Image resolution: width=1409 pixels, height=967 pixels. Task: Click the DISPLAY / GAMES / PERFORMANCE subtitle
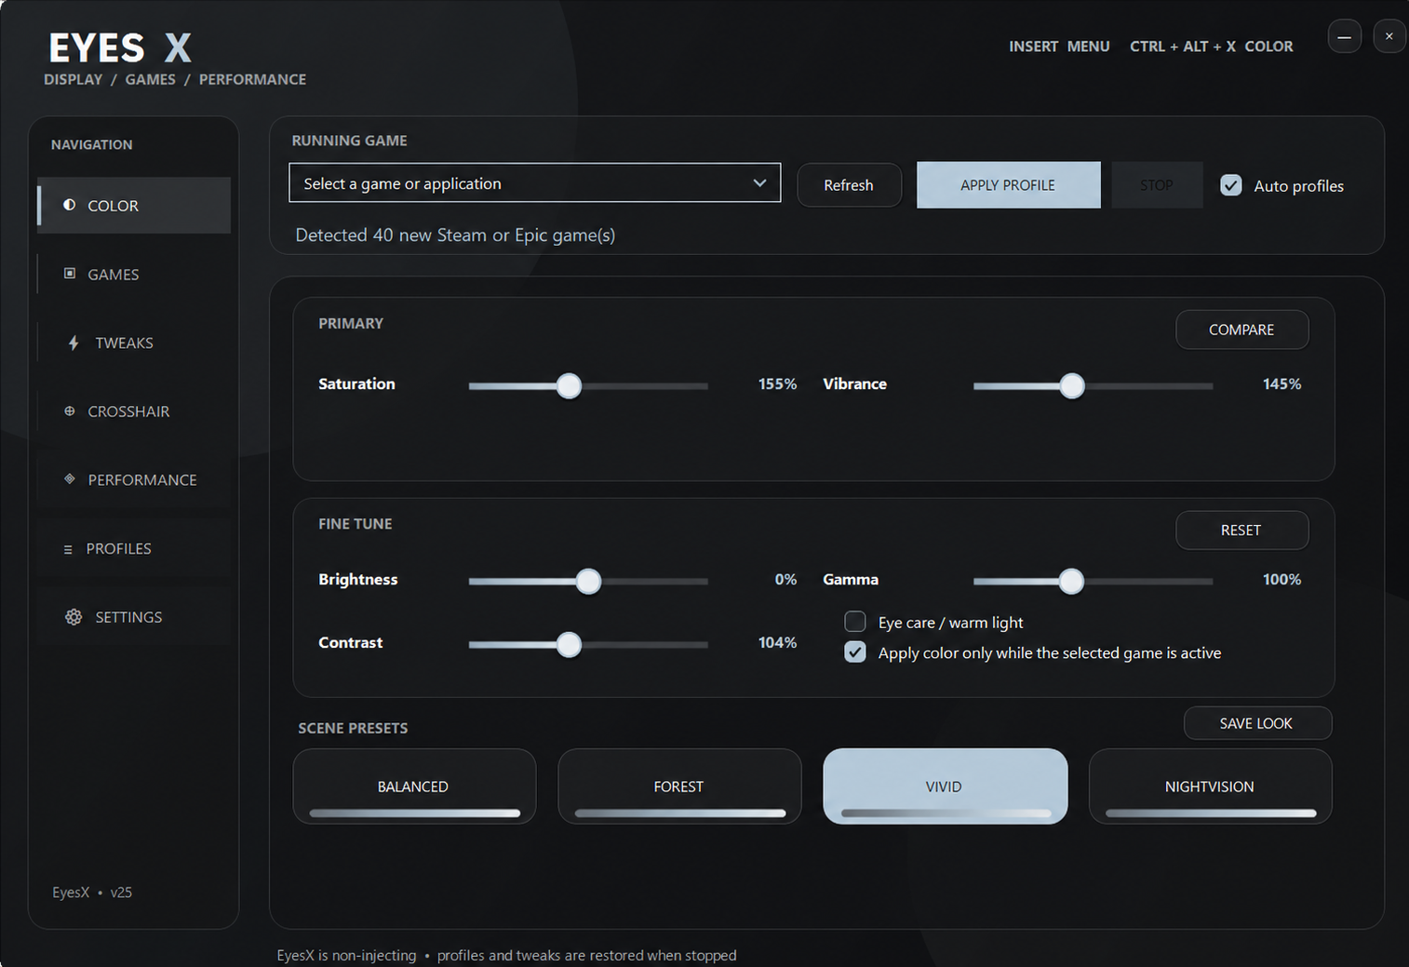click(x=175, y=79)
